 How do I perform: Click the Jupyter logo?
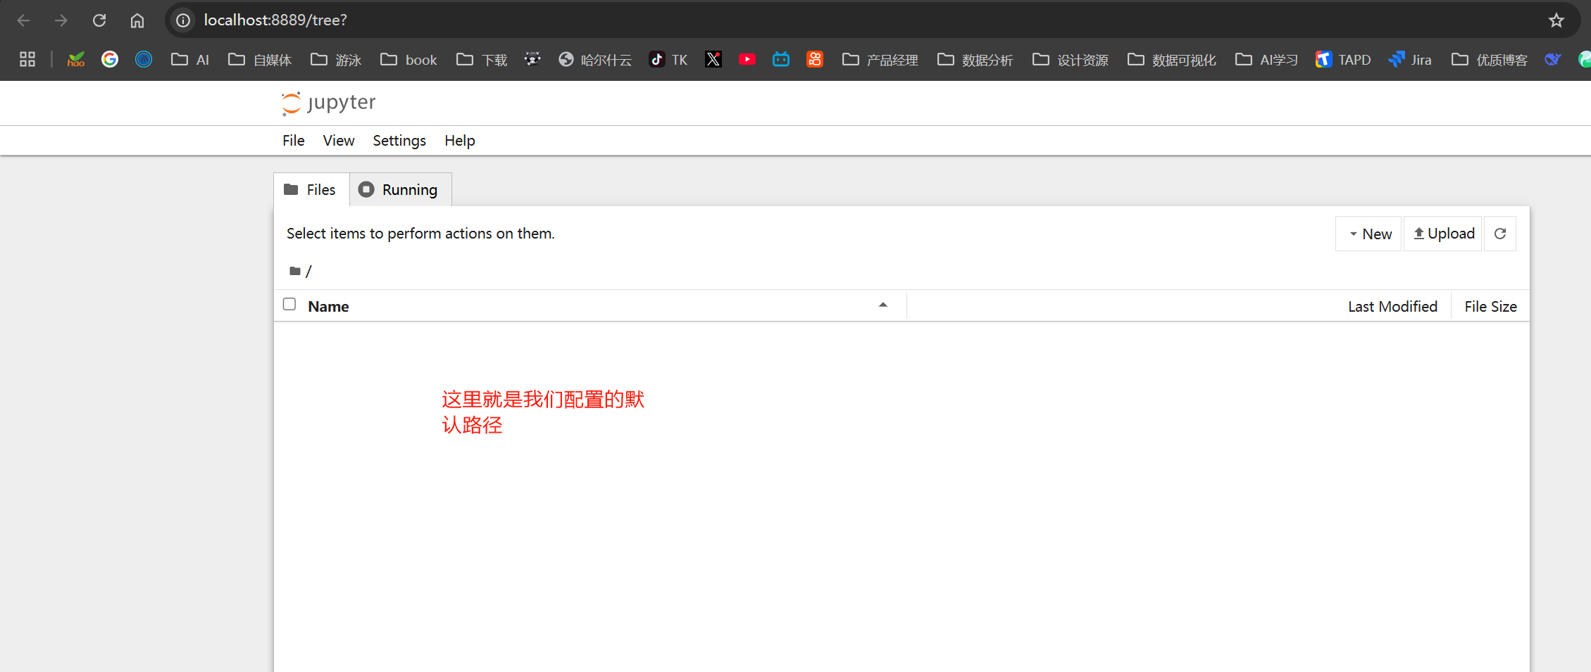[x=328, y=103]
